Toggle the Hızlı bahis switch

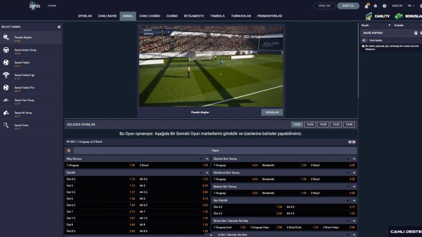(365, 40)
